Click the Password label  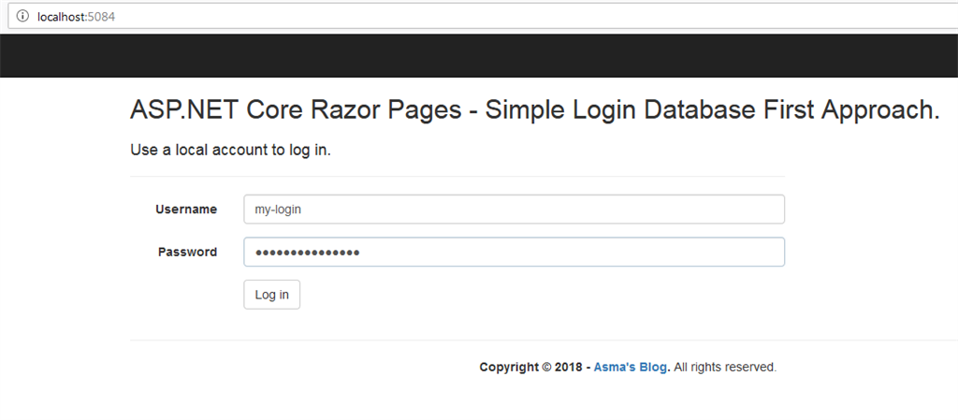coord(187,252)
